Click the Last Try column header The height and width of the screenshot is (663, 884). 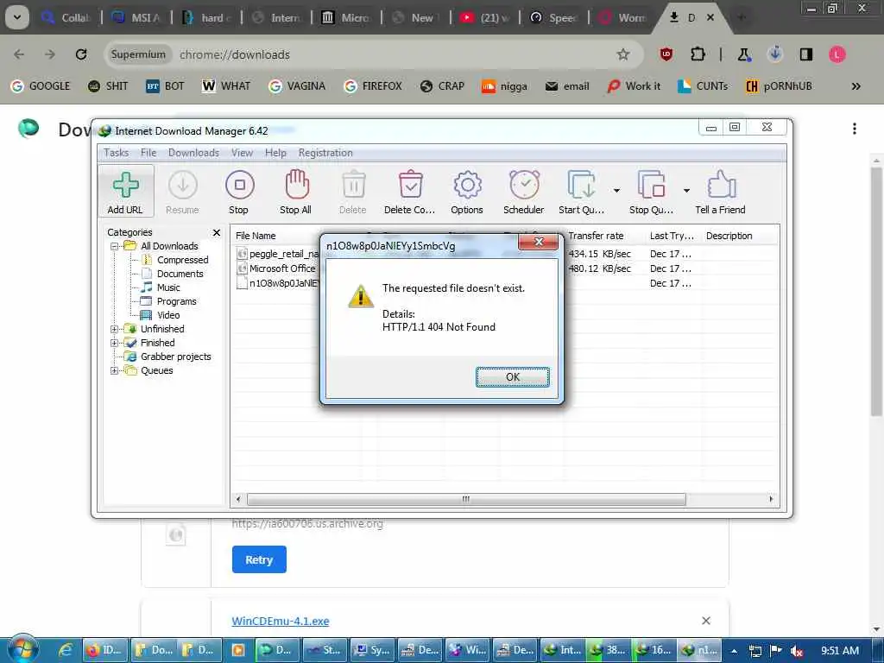(672, 236)
